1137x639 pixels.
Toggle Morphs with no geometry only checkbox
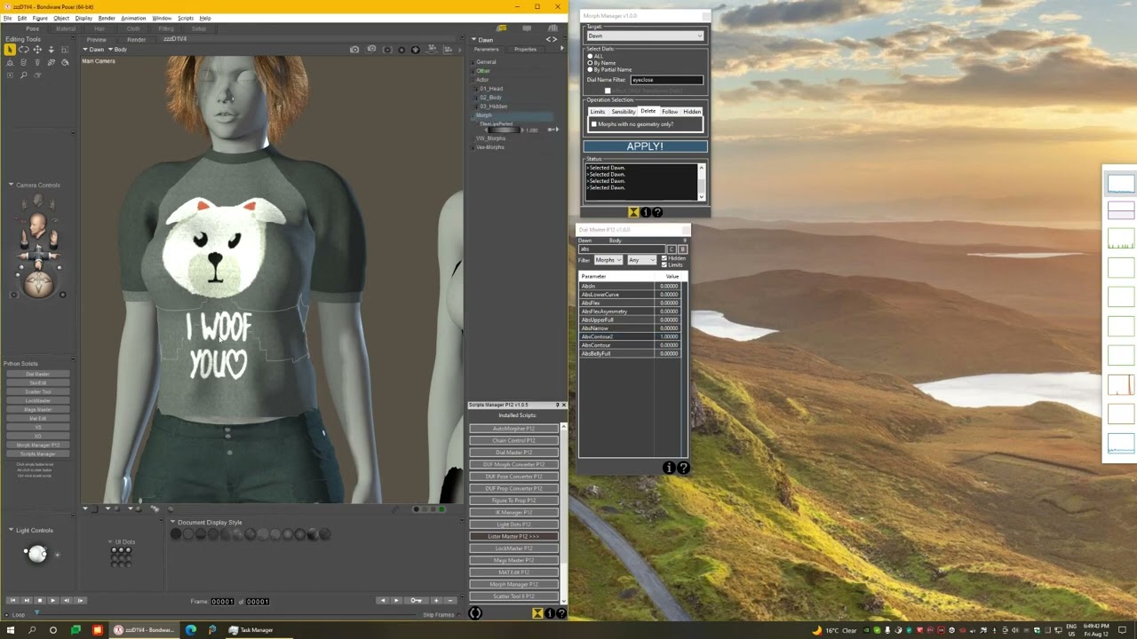(594, 124)
